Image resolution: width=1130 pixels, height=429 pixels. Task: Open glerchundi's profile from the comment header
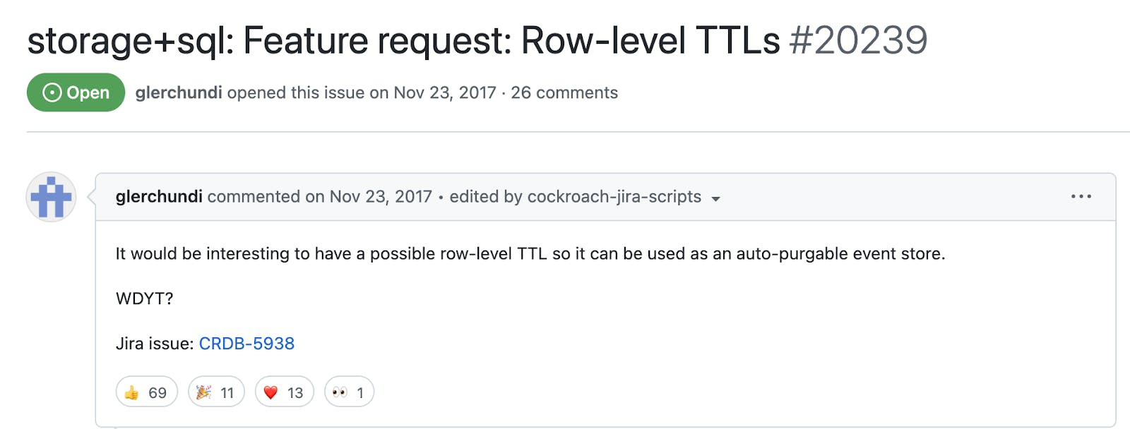(159, 197)
